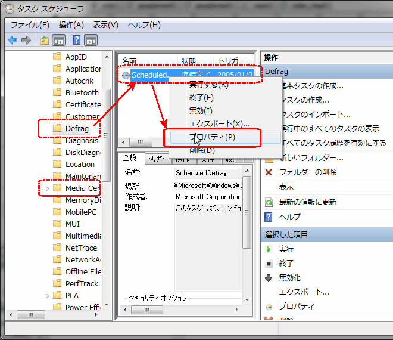Screen dimensions: 393x340
Task: Click the blue Help toolbar icon
Action: 76,41
